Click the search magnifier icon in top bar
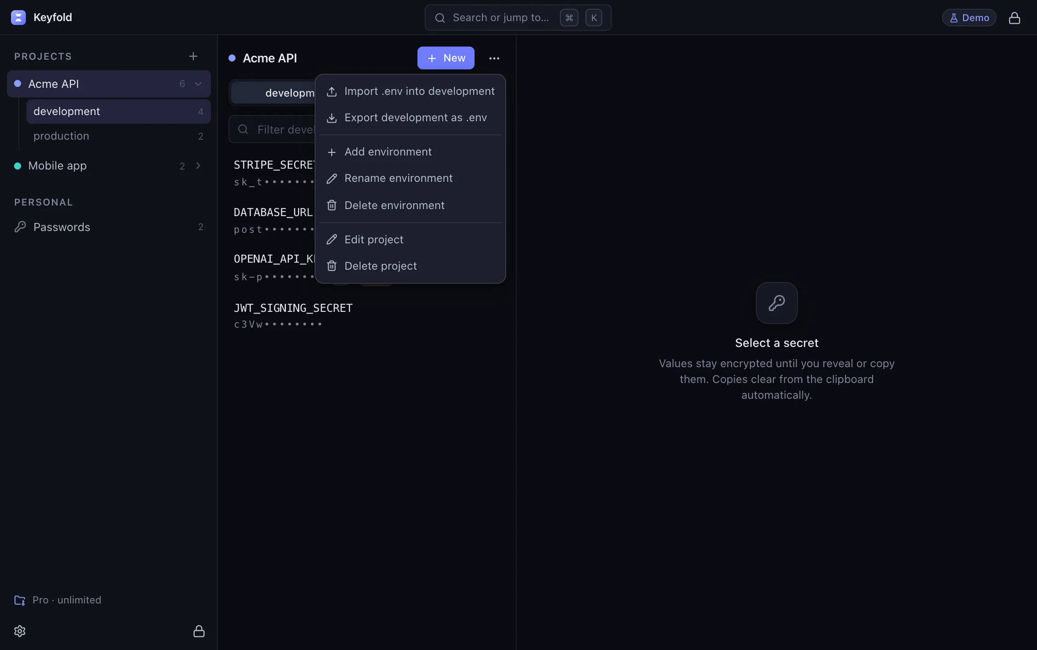This screenshot has height=650, width=1037. tap(440, 18)
